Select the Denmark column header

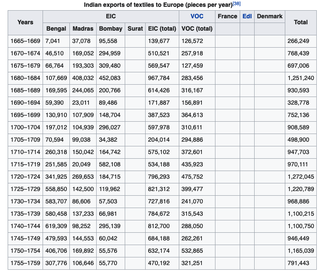(x=270, y=16)
